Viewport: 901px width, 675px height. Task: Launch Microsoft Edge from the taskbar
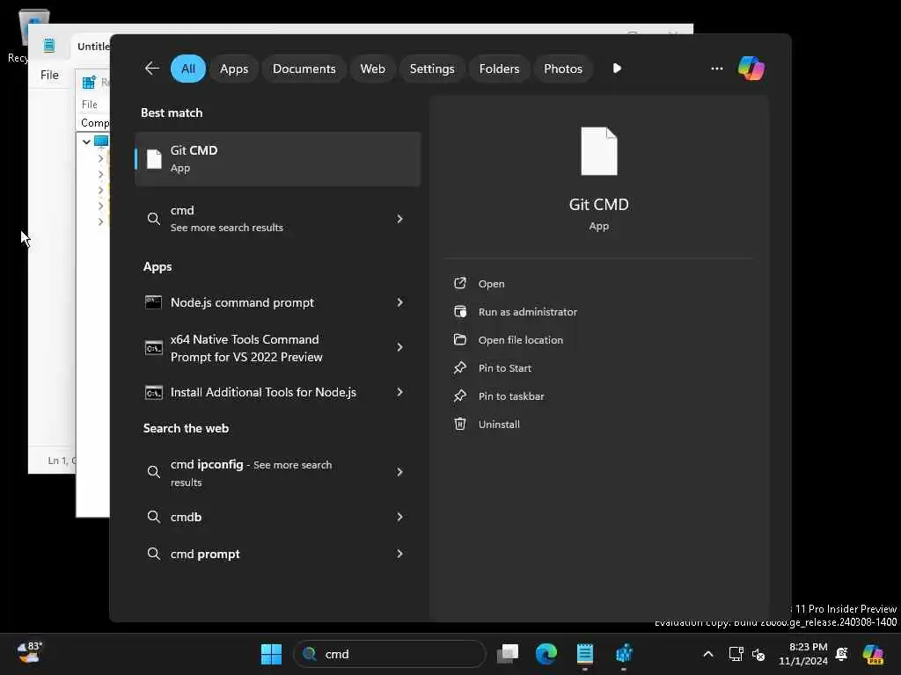[546, 654]
